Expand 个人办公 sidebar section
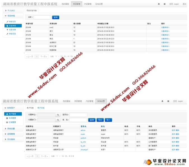 tap(13, 11)
